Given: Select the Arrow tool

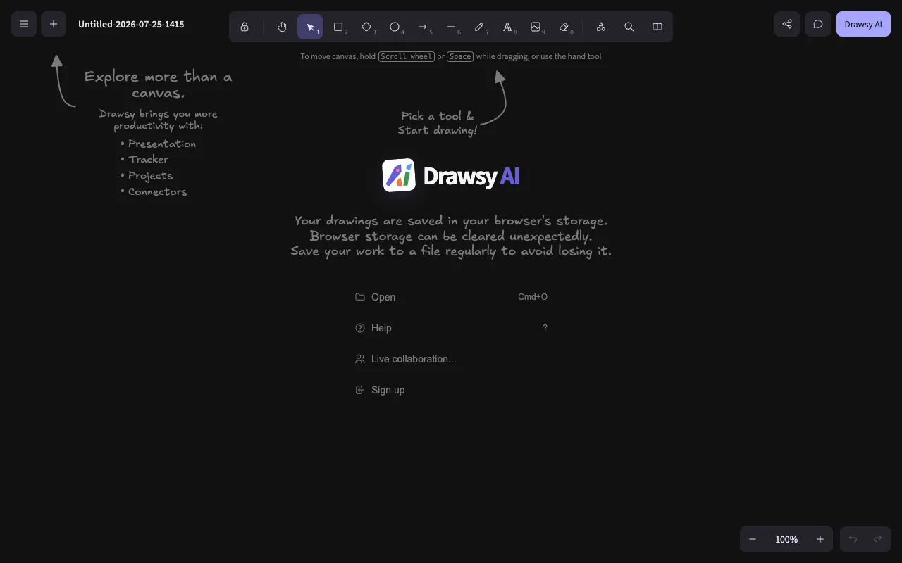Looking at the screenshot, I should tap(423, 27).
